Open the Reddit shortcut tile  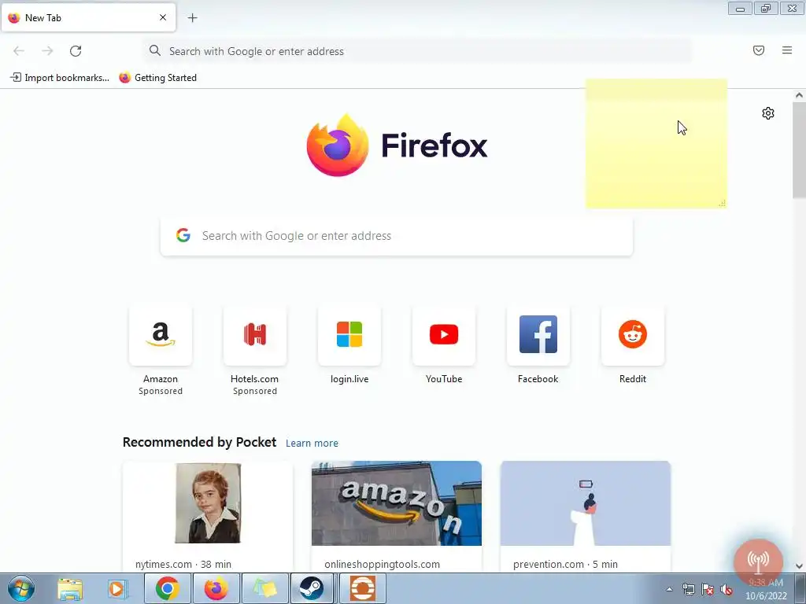(x=633, y=334)
